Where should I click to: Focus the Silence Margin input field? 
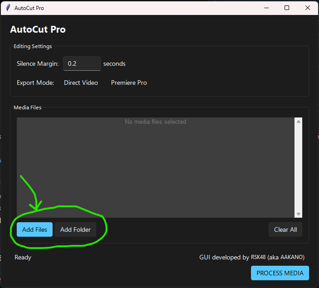pyautogui.click(x=82, y=63)
